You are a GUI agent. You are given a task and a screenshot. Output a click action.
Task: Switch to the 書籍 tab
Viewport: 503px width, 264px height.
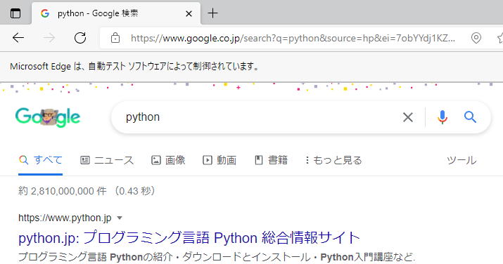tap(271, 160)
